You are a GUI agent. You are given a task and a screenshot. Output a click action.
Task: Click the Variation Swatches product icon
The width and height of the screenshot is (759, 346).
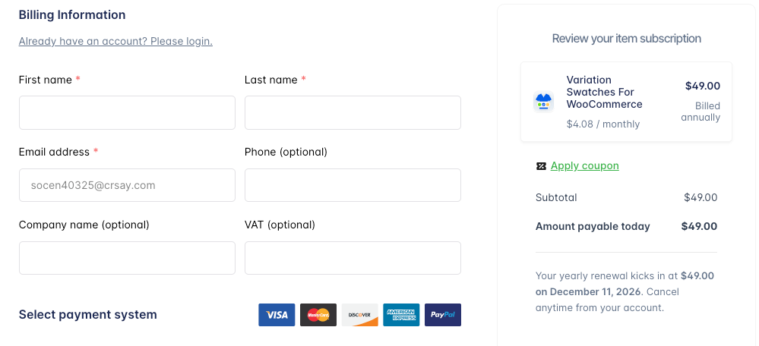tap(544, 101)
